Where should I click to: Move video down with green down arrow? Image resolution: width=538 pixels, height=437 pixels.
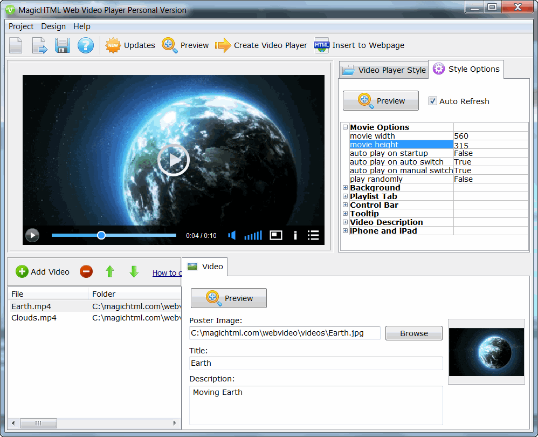coord(134,271)
